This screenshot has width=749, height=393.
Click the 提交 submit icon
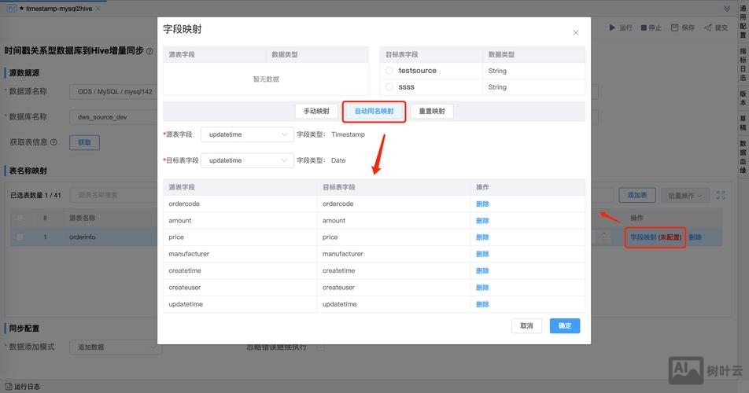[x=708, y=28]
